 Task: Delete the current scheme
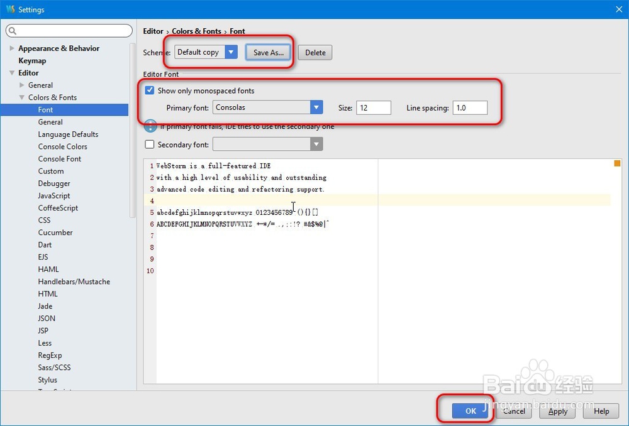315,53
